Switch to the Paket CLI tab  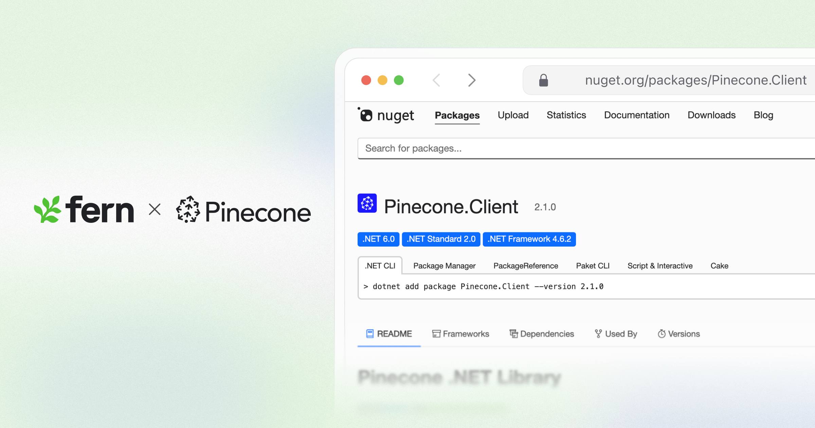(x=593, y=266)
